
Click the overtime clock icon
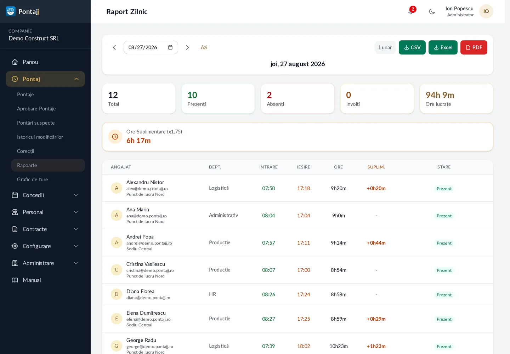coord(115,137)
